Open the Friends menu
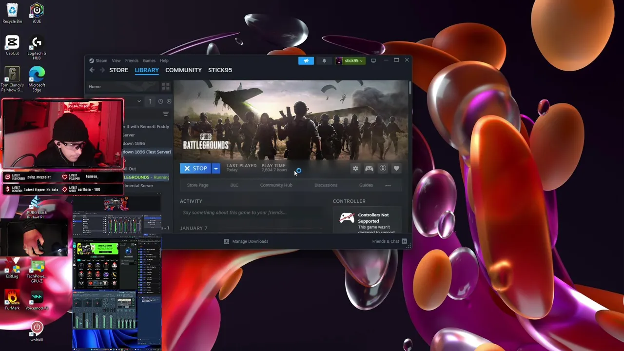624x351 pixels. coord(132,60)
